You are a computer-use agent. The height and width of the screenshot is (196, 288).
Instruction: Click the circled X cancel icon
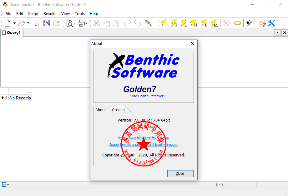coord(226,23)
